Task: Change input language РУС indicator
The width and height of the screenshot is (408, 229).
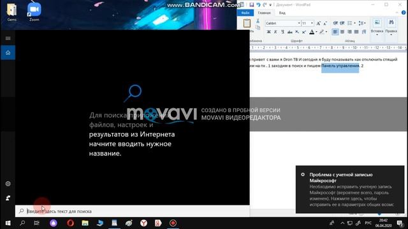Action: [368, 223]
